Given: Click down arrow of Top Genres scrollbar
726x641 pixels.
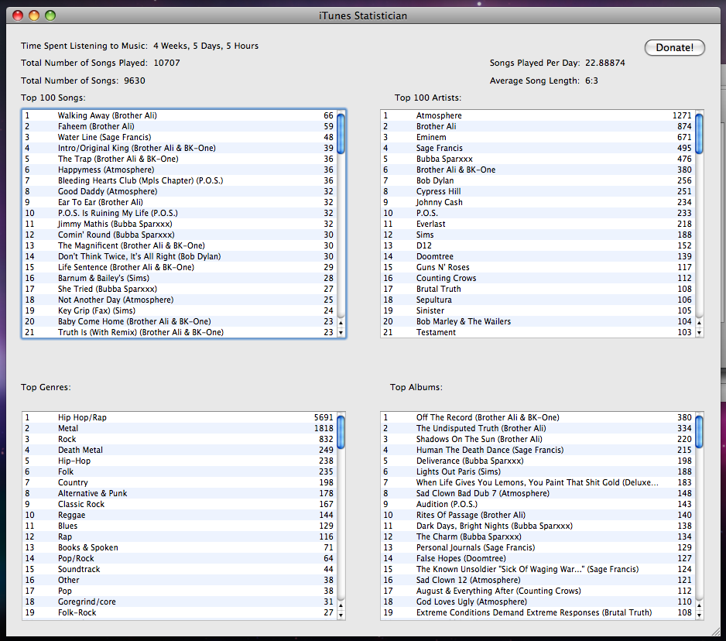Looking at the screenshot, I should 341,615.
